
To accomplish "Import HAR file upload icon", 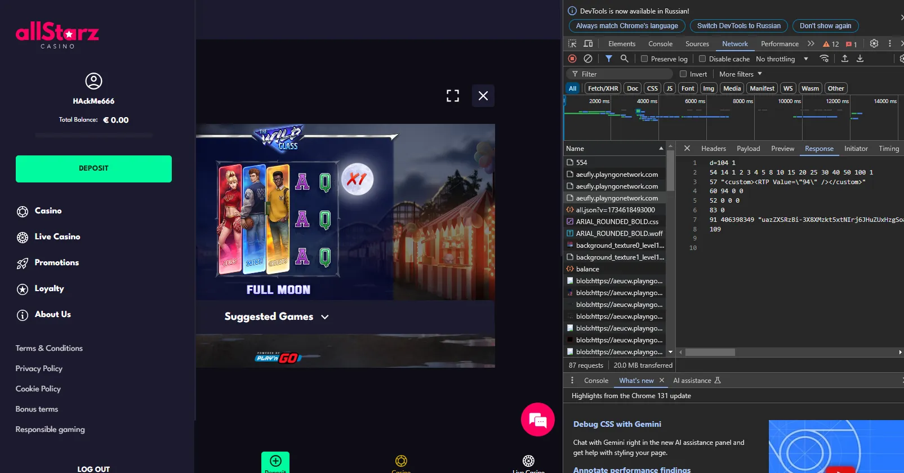I will click(x=845, y=59).
